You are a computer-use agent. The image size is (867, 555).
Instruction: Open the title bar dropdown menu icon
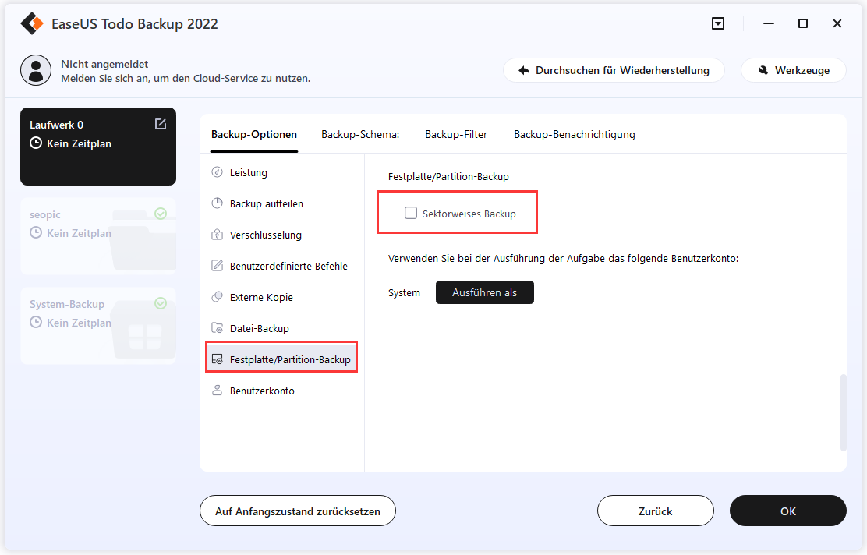pos(718,23)
